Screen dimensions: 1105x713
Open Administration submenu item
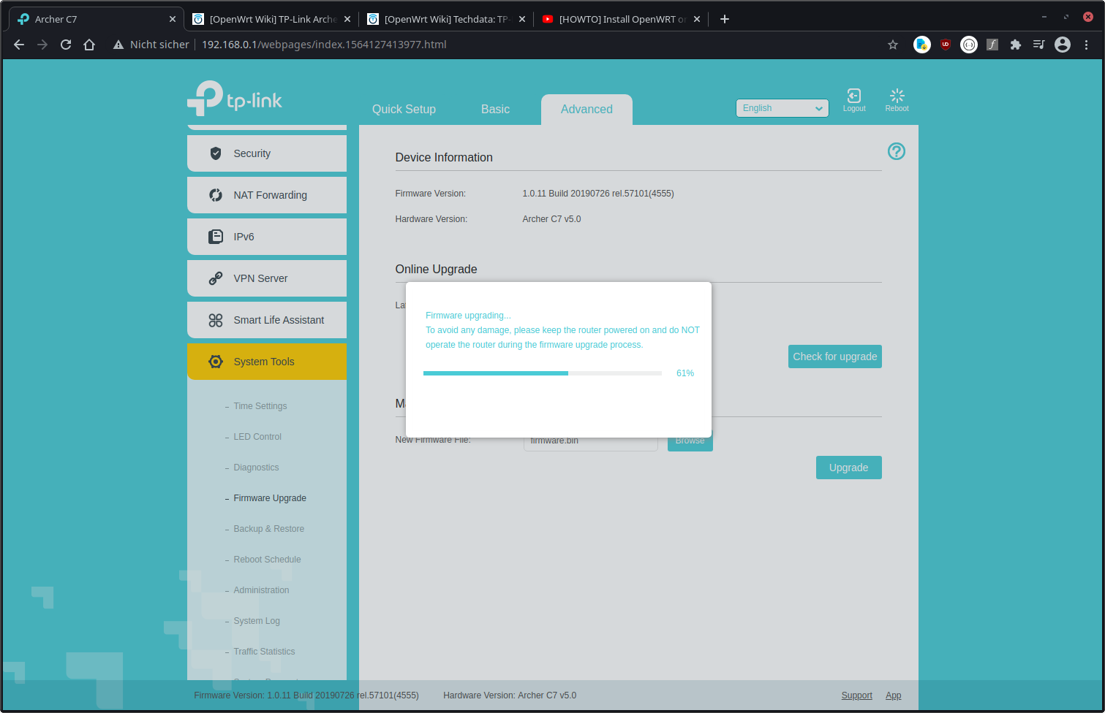[261, 590]
